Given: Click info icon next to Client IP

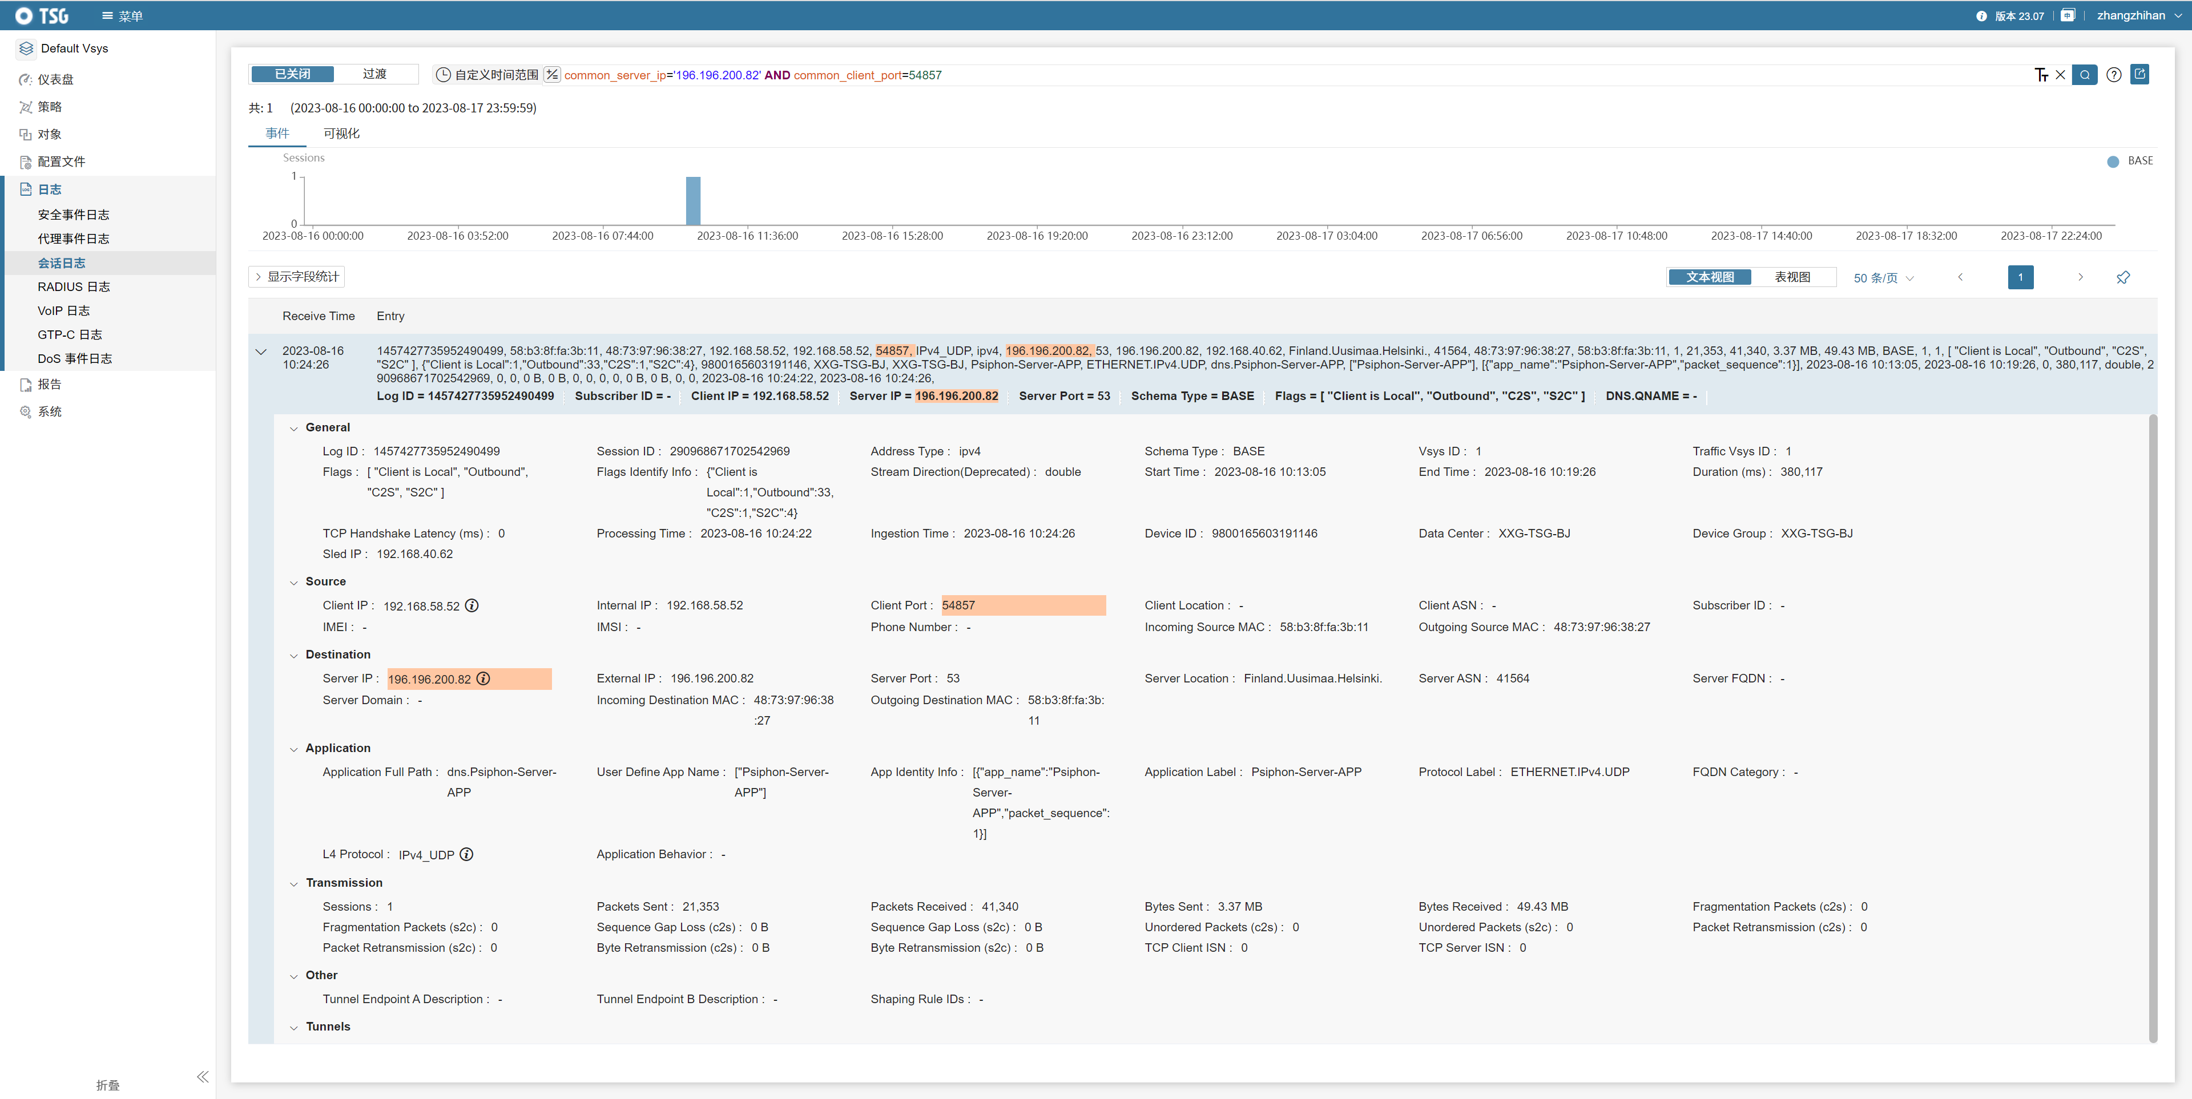Looking at the screenshot, I should (x=472, y=605).
